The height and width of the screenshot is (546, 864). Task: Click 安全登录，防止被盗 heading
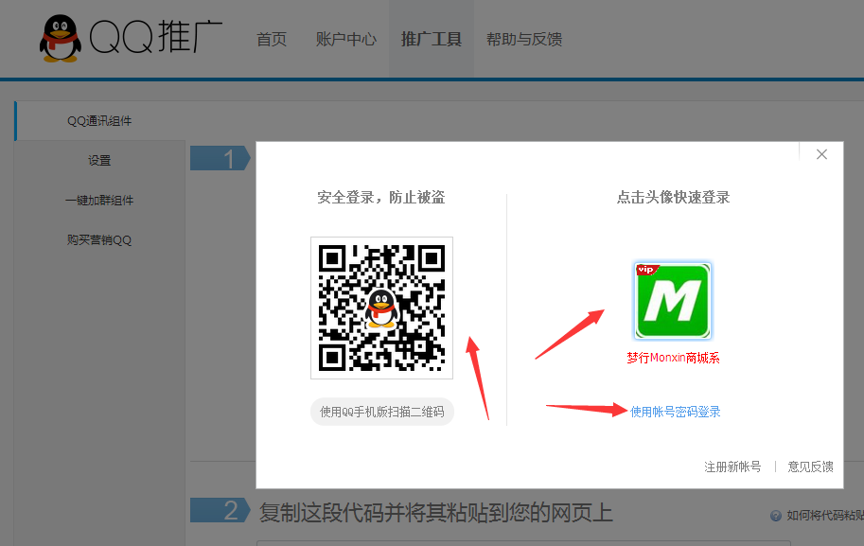pyautogui.click(x=381, y=197)
